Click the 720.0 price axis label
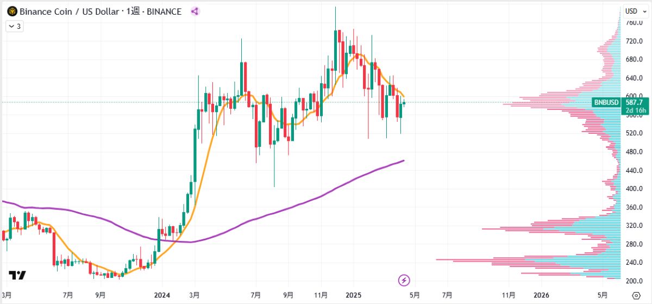 click(x=634, y=41)
